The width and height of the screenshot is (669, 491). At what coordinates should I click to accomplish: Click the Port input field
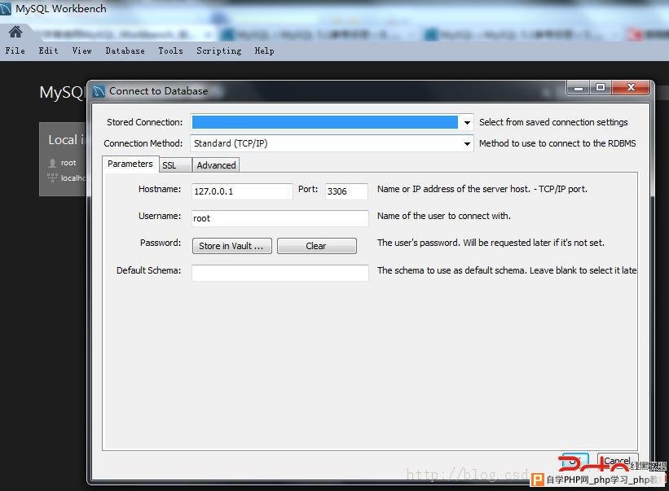[346, 191]
